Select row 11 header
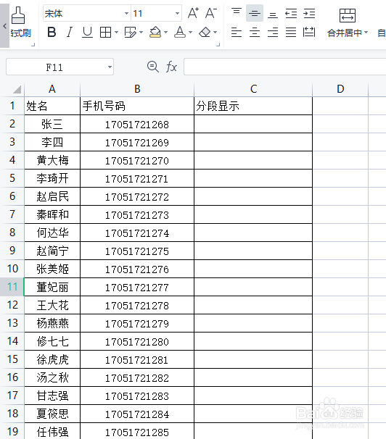 (12, 287)
